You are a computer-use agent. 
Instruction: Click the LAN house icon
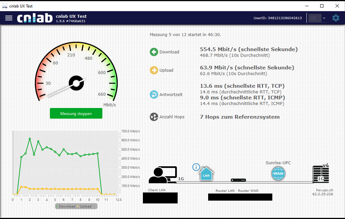206,174
